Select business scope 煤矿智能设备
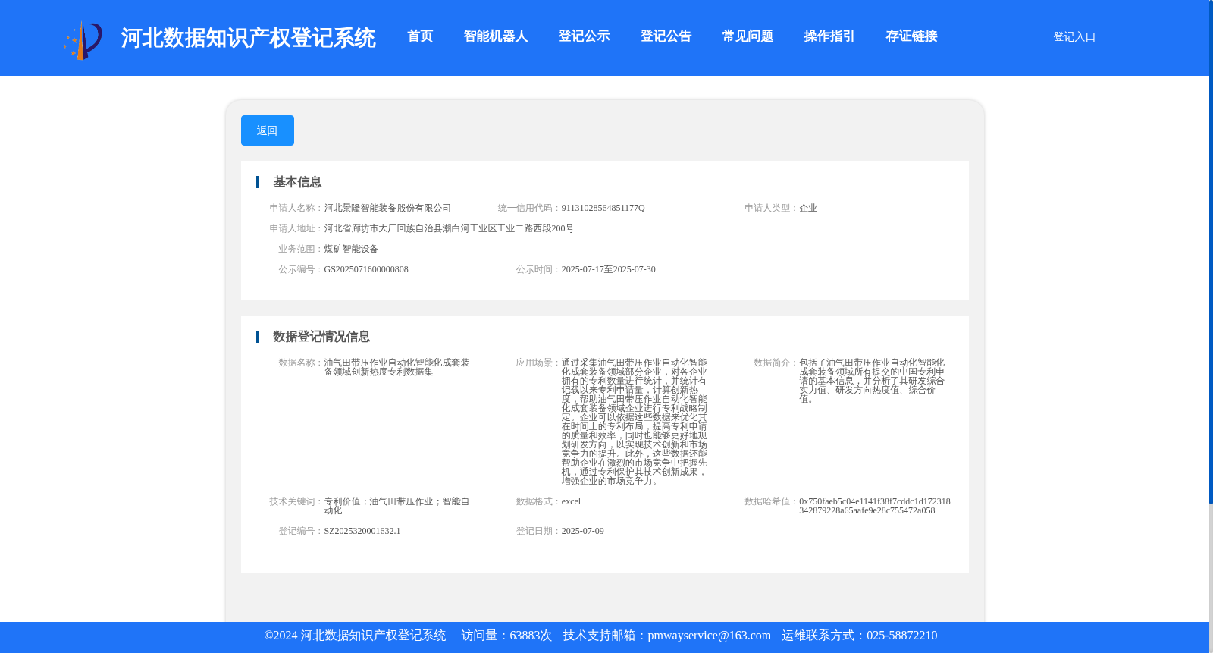 tap(351, 249)
